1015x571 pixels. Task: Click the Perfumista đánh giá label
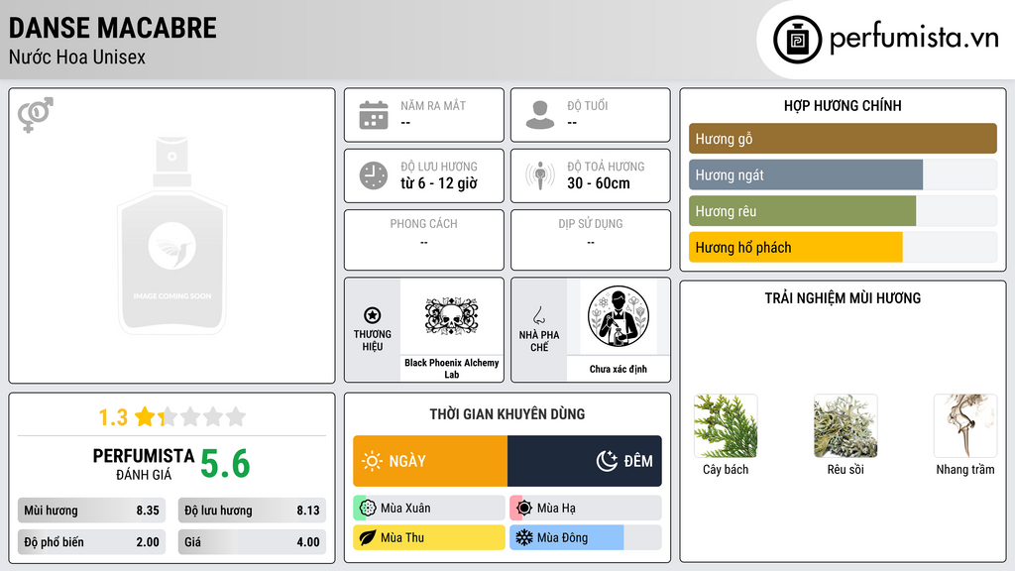143,464
